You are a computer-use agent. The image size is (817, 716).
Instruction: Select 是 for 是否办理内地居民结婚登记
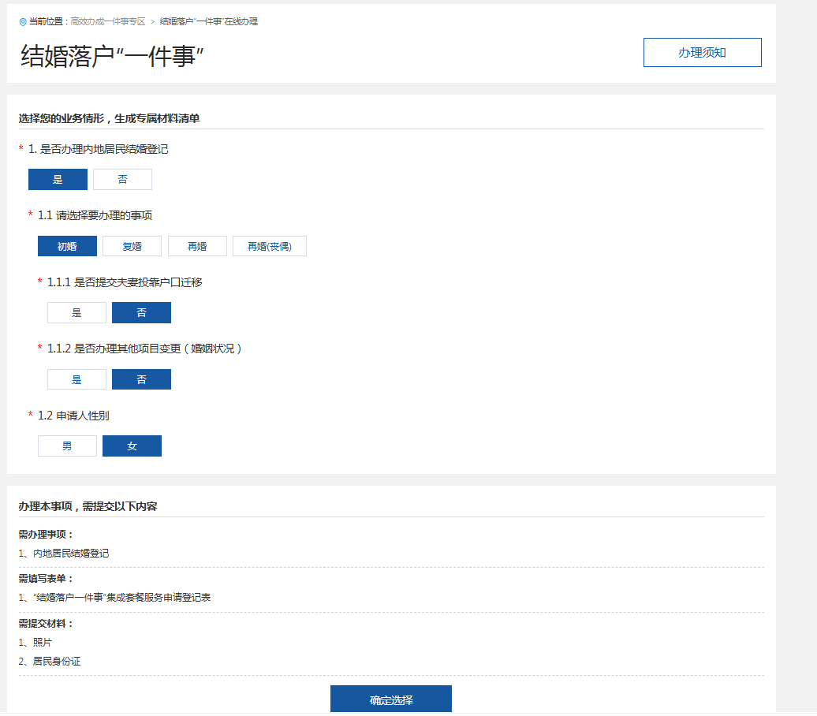(58, 180)
